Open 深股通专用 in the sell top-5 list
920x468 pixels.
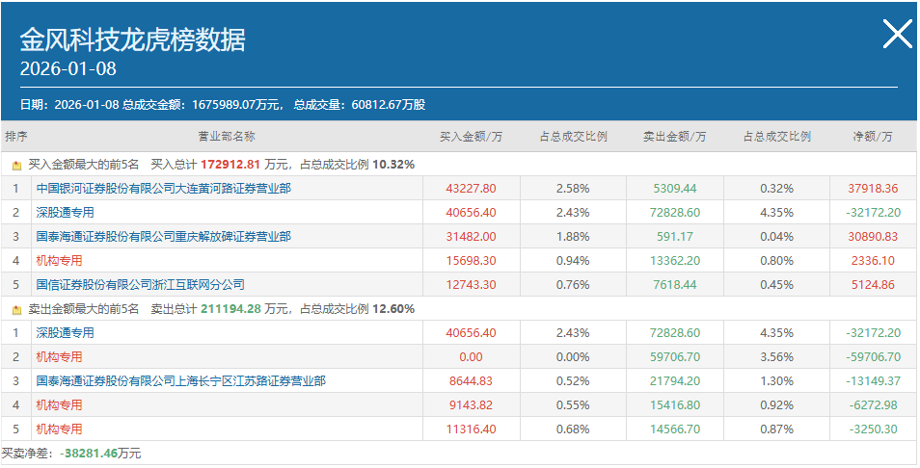[66, 332]
